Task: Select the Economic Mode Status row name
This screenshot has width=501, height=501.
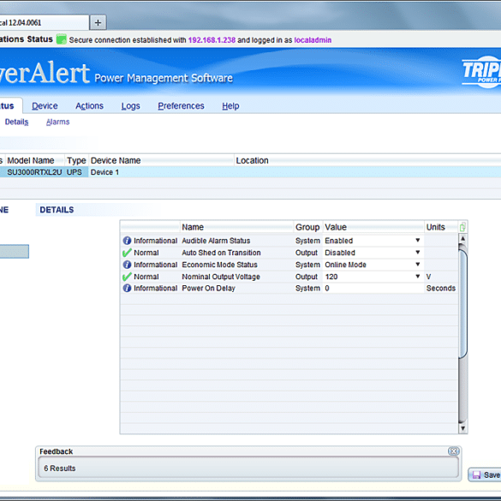Action: [219, 265]
